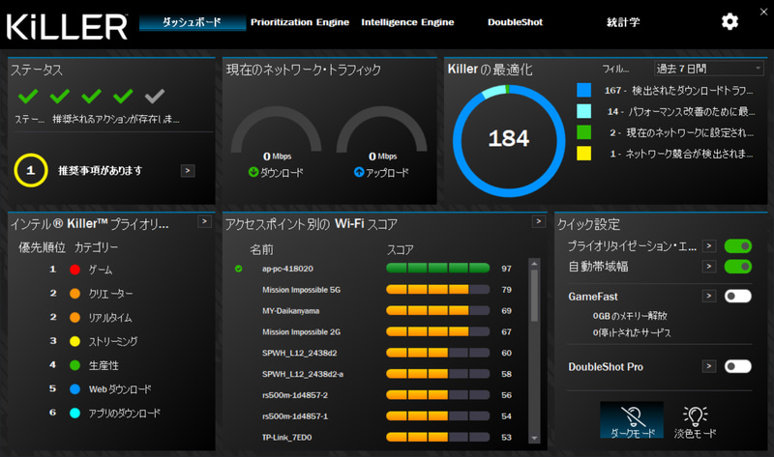Click the green download arrow icon
Image resolution: width=774 pixels, height=457 pixels.
[x=253, y=172]
